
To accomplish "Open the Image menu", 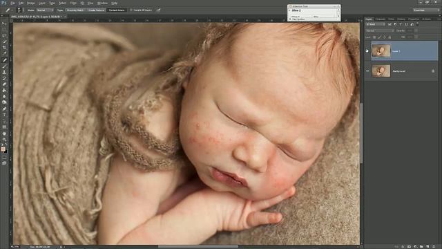I will [x=30, y=3].
